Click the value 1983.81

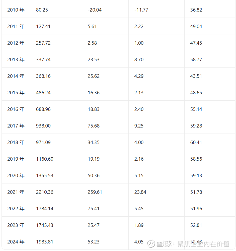click(45, 241)
